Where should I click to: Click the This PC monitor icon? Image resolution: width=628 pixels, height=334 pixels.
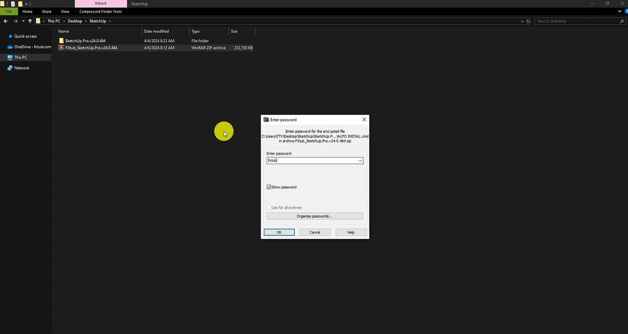10,58
